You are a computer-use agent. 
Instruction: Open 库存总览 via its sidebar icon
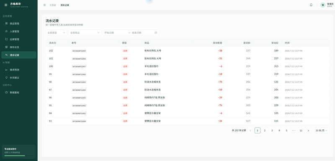point(6,47)
